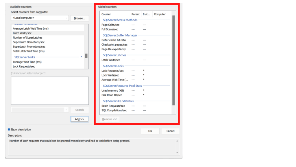The width and height of the screenshot is (296, 167).
Task: Click the Remove << button
Action: pyautogui.click(x=110, y=119)
